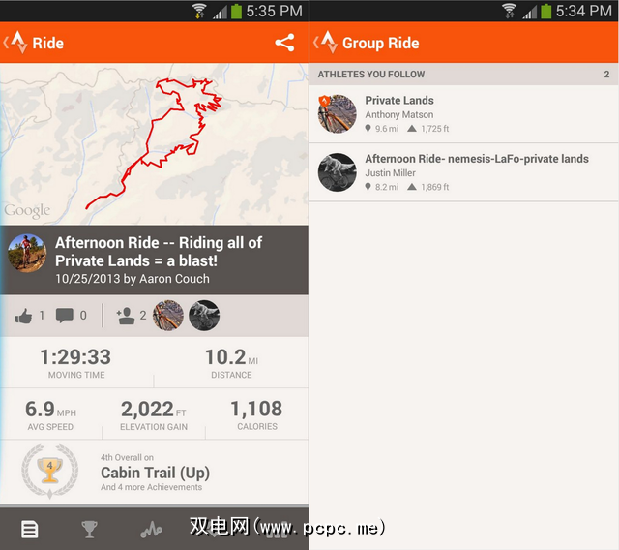Select the trophy tab in bottom bar
This screenshot has width=619, height=550.
(89, 529)
